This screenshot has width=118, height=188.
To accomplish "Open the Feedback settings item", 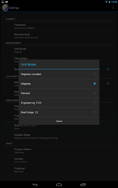I will pyautogui.click(x=59, y=26).
